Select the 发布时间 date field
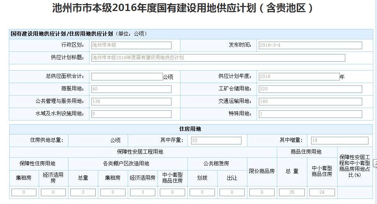Screen dimensions: 377x204 pos(310,45)
